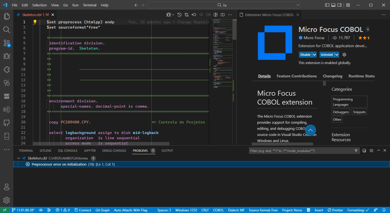Screen dimensions: 390x213
Task: Click the debug bug icon in editor toolbar
Action: [x=169, y=15]
